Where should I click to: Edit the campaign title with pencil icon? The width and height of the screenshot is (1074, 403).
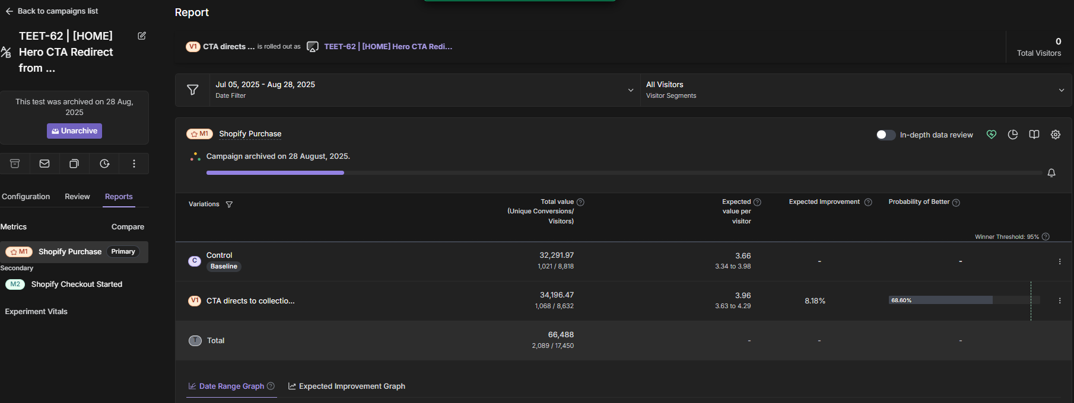point(142,36)
